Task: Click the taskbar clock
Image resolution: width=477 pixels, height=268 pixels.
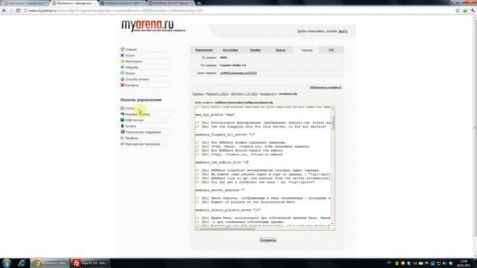Action: [464, 263]
